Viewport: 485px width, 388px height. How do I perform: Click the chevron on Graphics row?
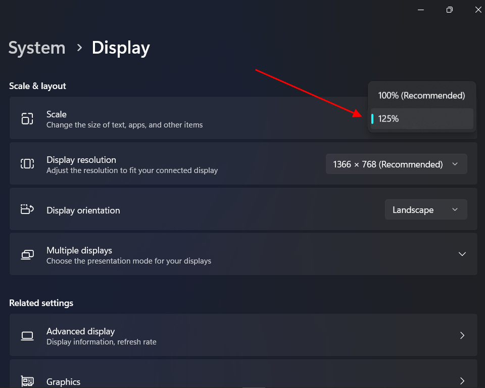click(462, 380)
